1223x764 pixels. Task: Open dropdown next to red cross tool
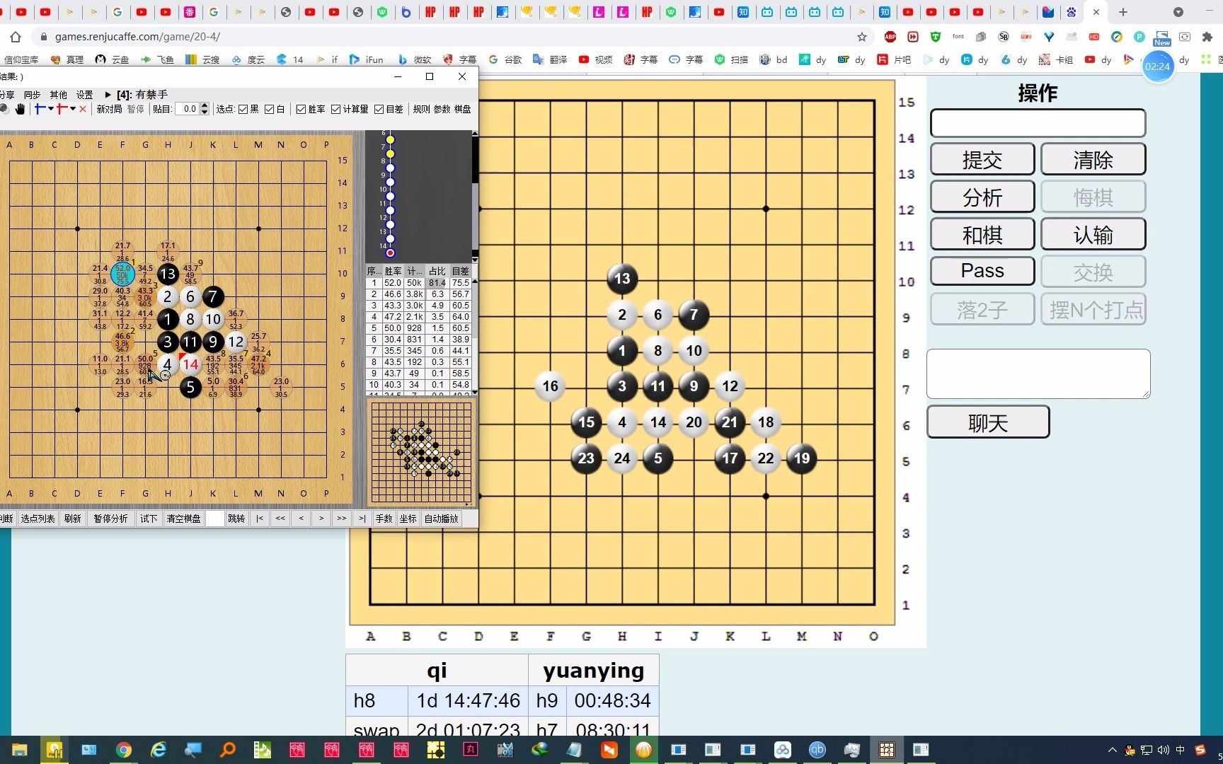[73, 109]
